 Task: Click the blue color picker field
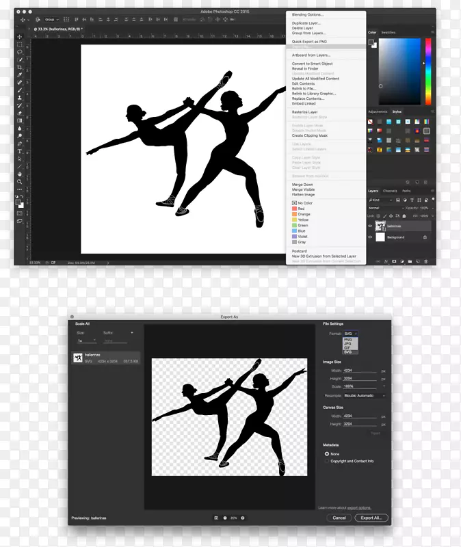pyautogui.click(x=399, y=72)
